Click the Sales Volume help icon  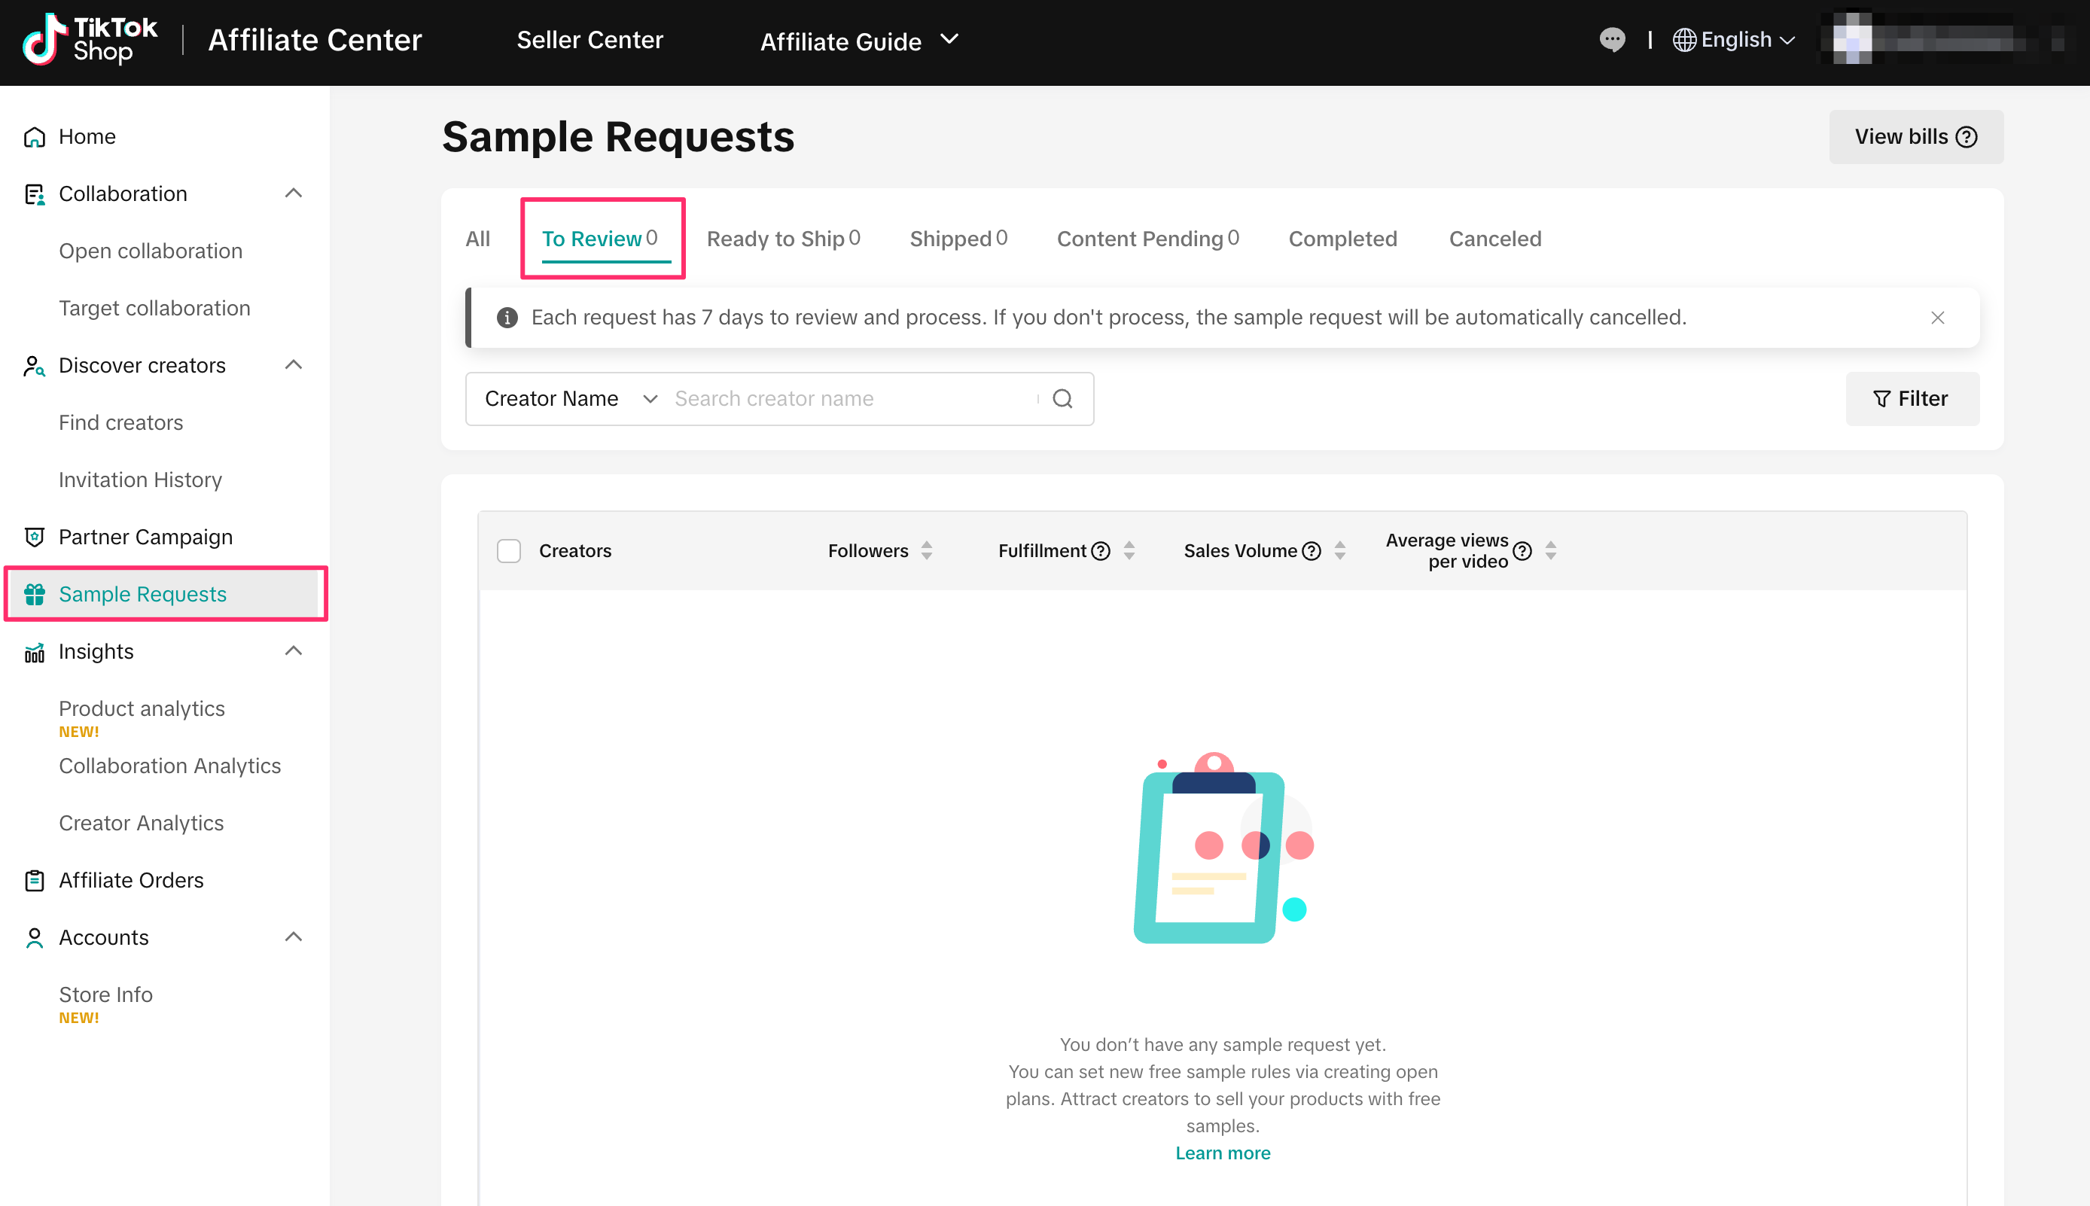pyautogui.click(x=1312, y=551)
